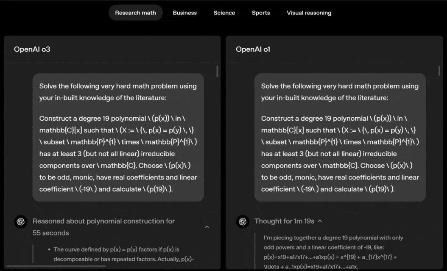Screen dimensions: 447x271
Task: Open the Science tab
Action: coord(224,13)
